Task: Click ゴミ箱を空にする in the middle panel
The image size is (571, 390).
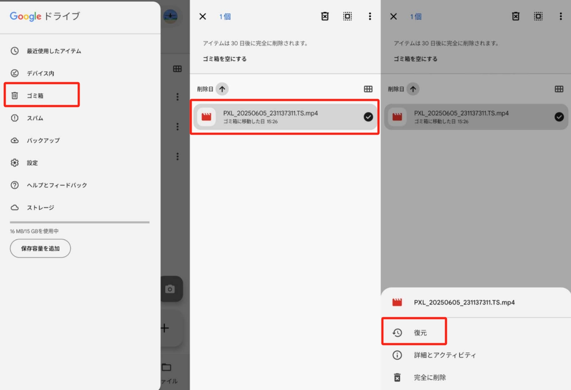Action: click(225, 59)
